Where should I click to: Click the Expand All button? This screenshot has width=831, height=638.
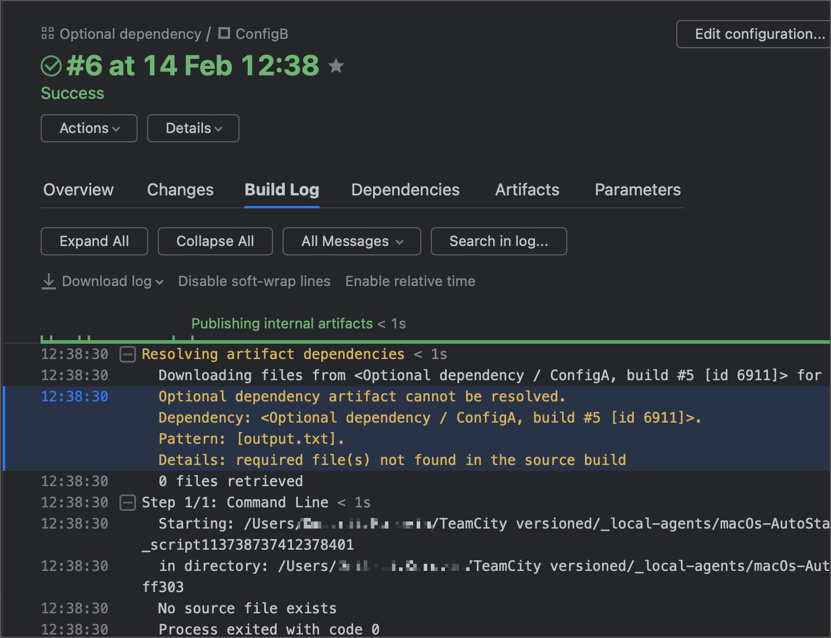[x=94, y=241]
